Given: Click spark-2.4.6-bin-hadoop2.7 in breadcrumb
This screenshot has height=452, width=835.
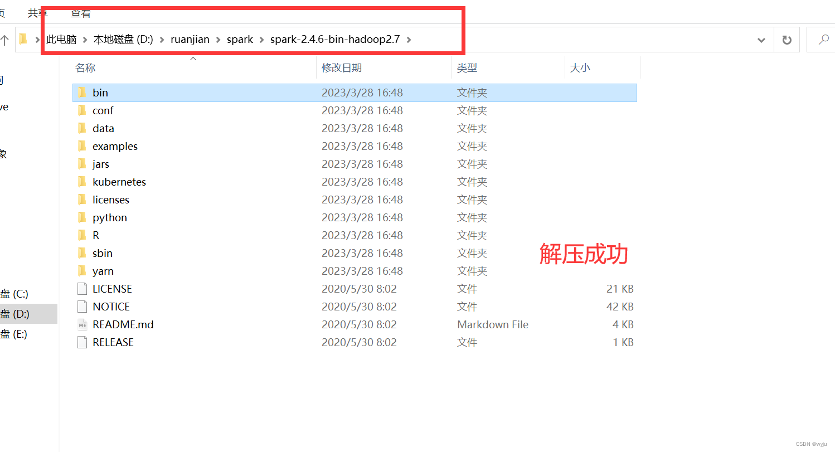Looking at the screenshot, I should [x=335, y=40].
